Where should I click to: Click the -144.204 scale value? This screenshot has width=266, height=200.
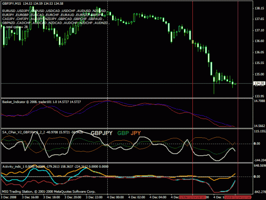coord(260,160)
